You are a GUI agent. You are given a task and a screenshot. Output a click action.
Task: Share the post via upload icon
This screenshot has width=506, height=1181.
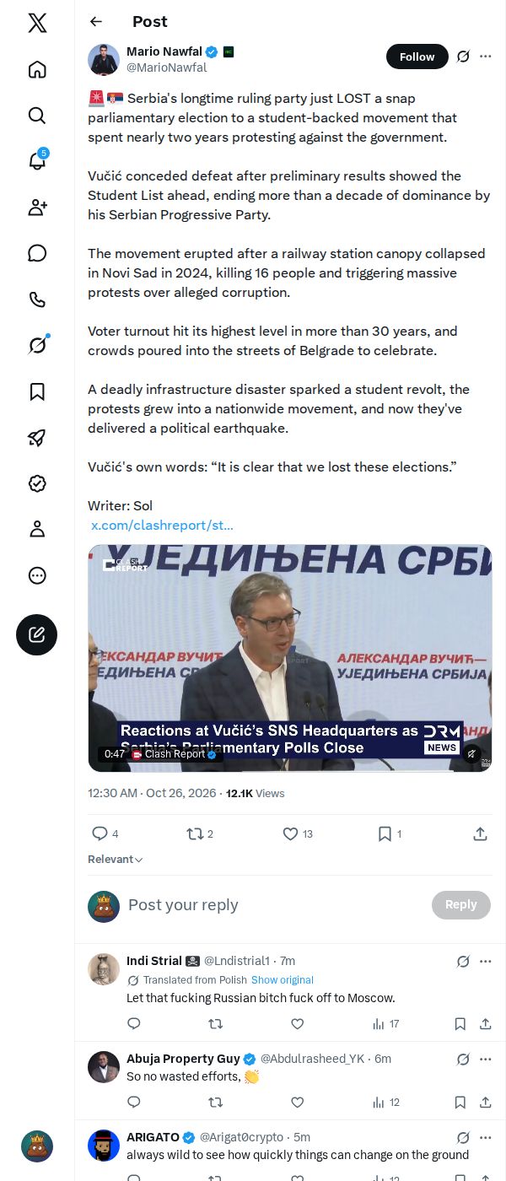click(480, 833)
